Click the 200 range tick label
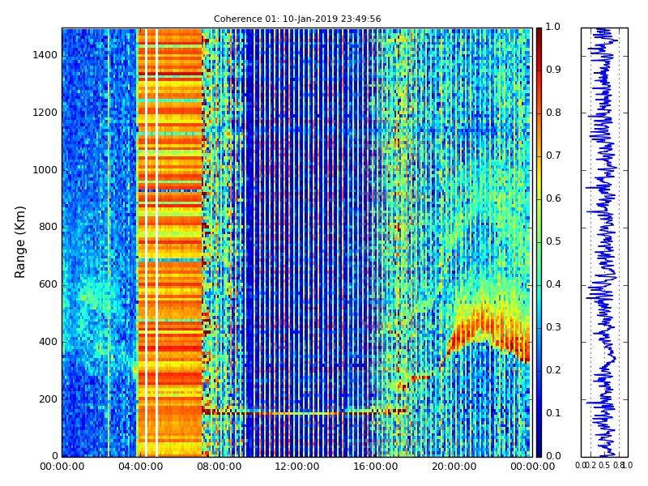 (x=49, y=399)
